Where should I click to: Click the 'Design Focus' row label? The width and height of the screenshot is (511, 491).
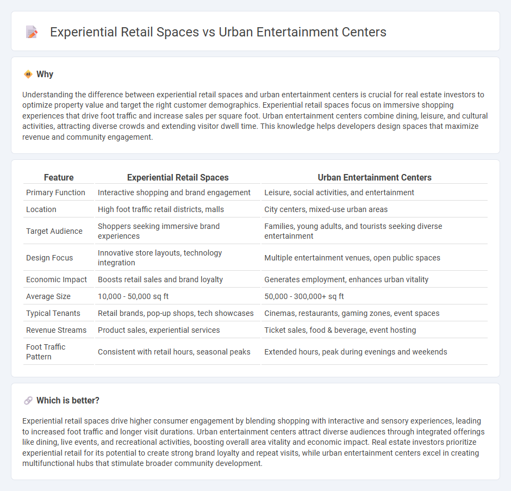pos(49,258)
